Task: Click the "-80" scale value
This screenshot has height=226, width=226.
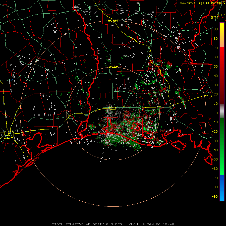Action: pyautogui.click(x=215, y=187)
